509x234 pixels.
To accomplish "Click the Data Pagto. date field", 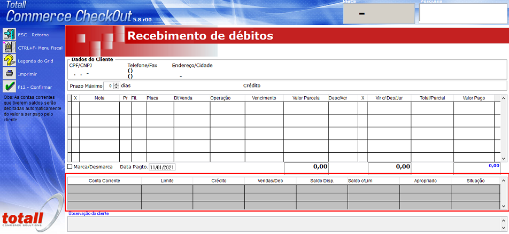I will 162,167.
